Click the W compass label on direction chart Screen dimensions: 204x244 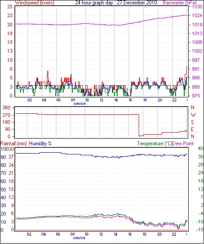click(193, 115)
